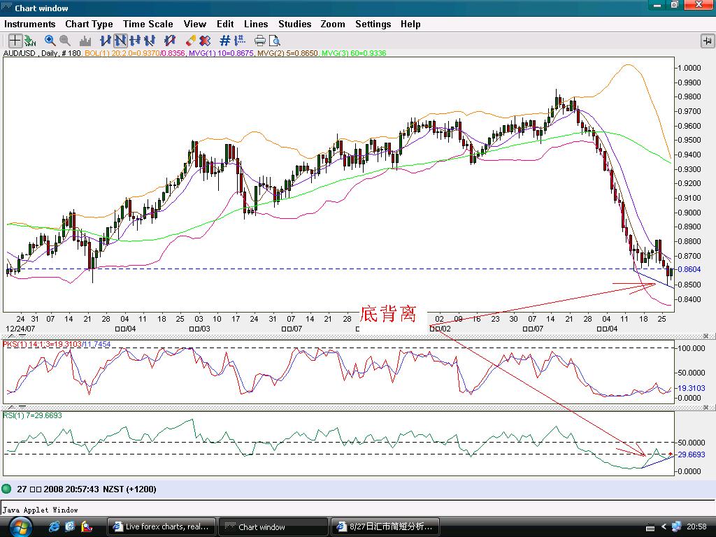This screenshot has width=716, height=537.
Task: Click the network icon in system tray
Action: click(x=676, y=527)
